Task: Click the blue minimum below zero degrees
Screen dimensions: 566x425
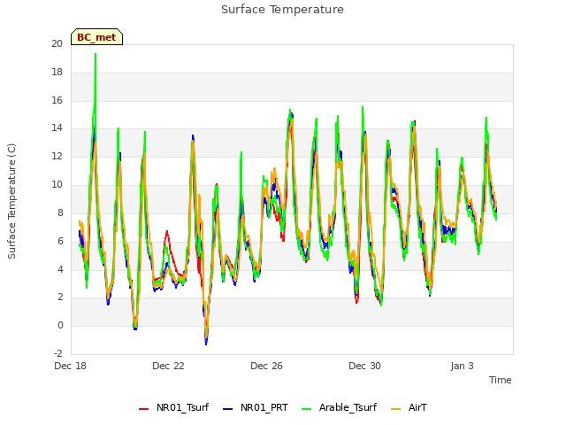Action: 206,344
